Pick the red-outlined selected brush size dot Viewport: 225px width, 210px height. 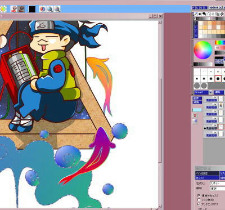pyautogui.click(x=218, y=79)
